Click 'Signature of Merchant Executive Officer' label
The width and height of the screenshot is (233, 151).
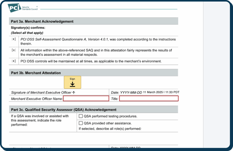pos(43,93)
